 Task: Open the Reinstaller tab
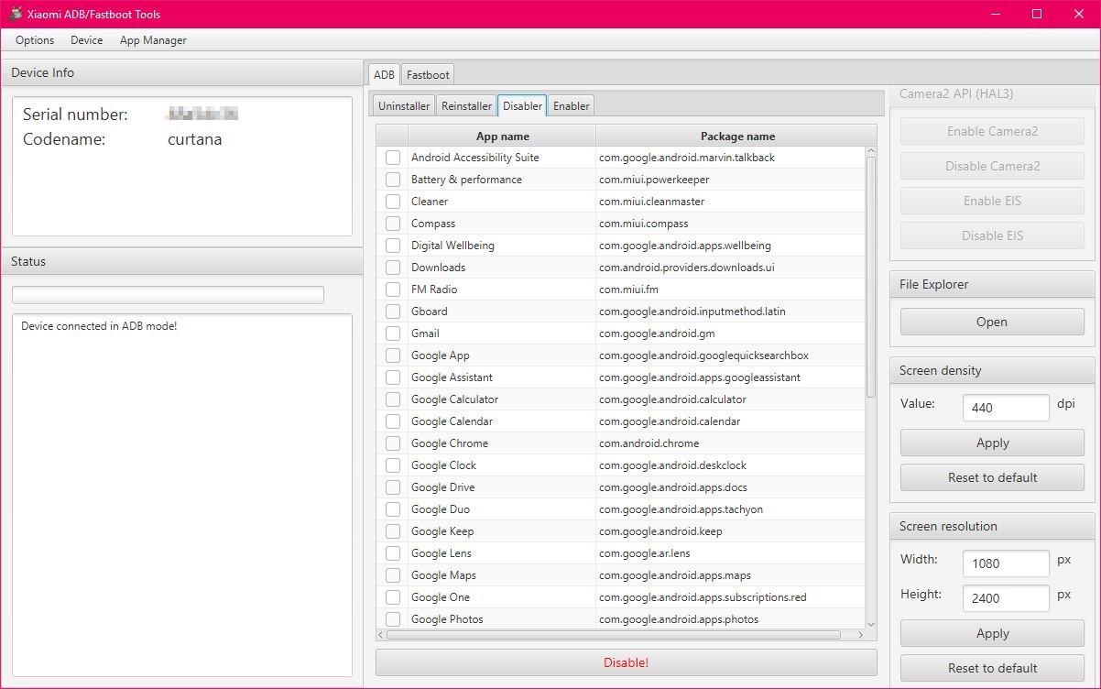click(x=466, y=105)
